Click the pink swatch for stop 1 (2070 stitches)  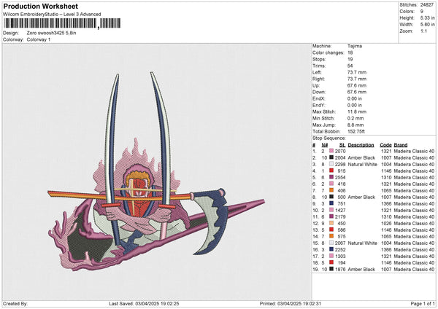[x=331, y=151]
